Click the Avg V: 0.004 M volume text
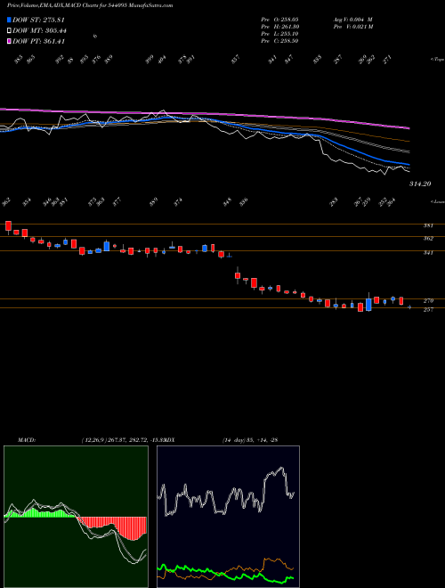Screen dimensions: 445x588 pyautogui.click(x=352, y=19)
